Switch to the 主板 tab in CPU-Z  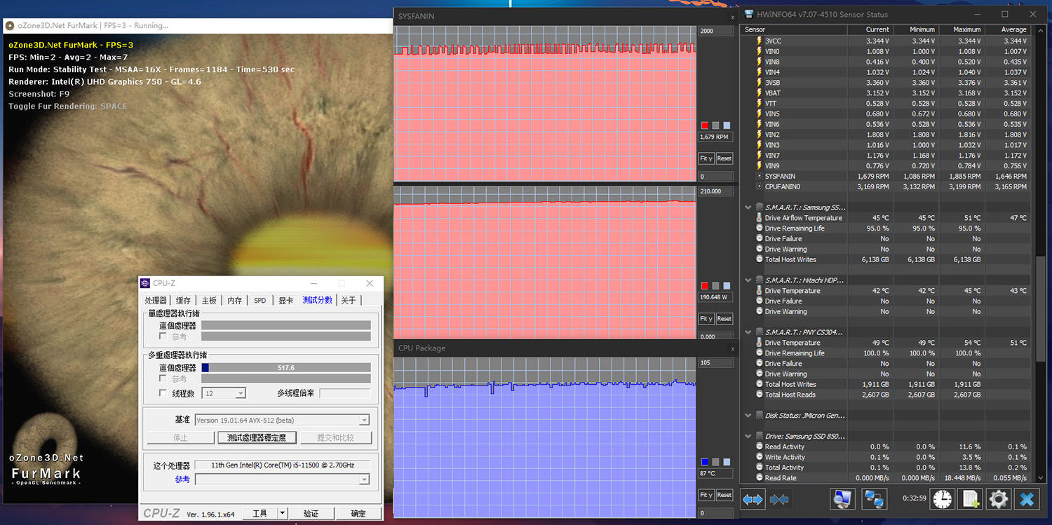click(x=209, y=300)
